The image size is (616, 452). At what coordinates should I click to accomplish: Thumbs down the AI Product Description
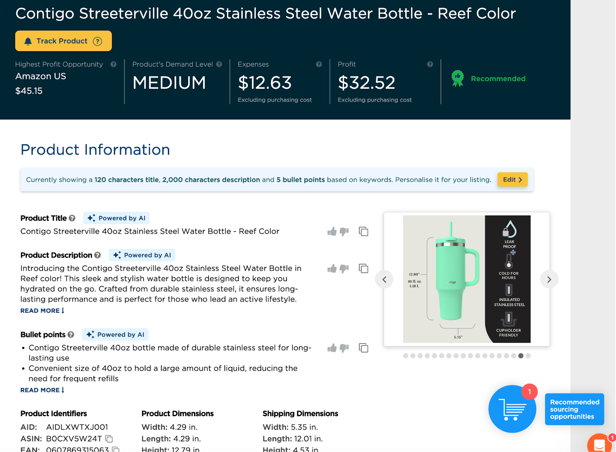pos(344,268)
